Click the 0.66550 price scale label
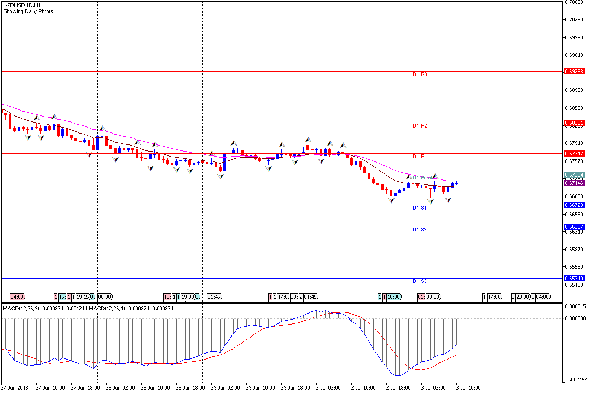The image size is (591, 394). [x=575, y=214]
